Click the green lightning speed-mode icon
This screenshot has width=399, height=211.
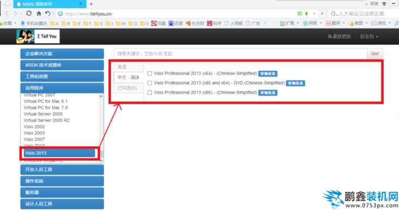click(307, 14)
